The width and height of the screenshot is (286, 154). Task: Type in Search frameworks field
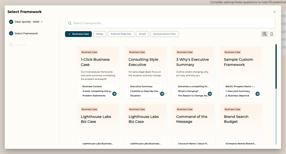coord(170,23)
